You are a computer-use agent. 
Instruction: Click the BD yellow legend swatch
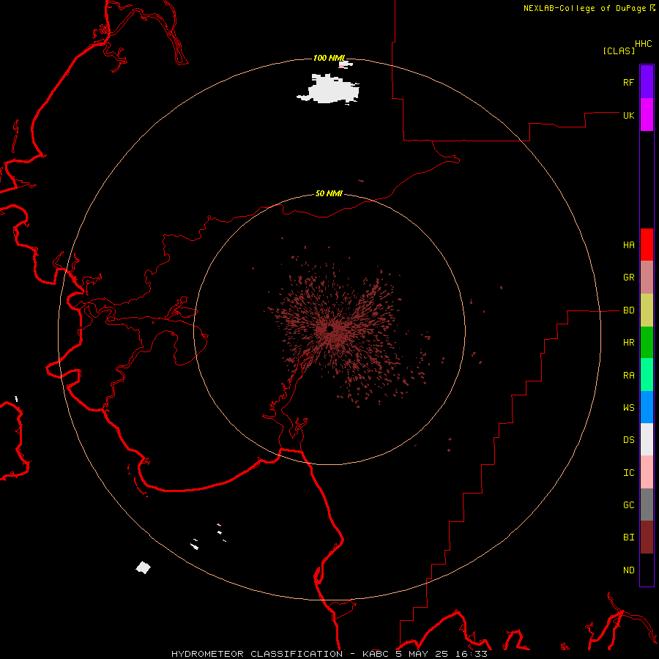[x=647, y=310]
